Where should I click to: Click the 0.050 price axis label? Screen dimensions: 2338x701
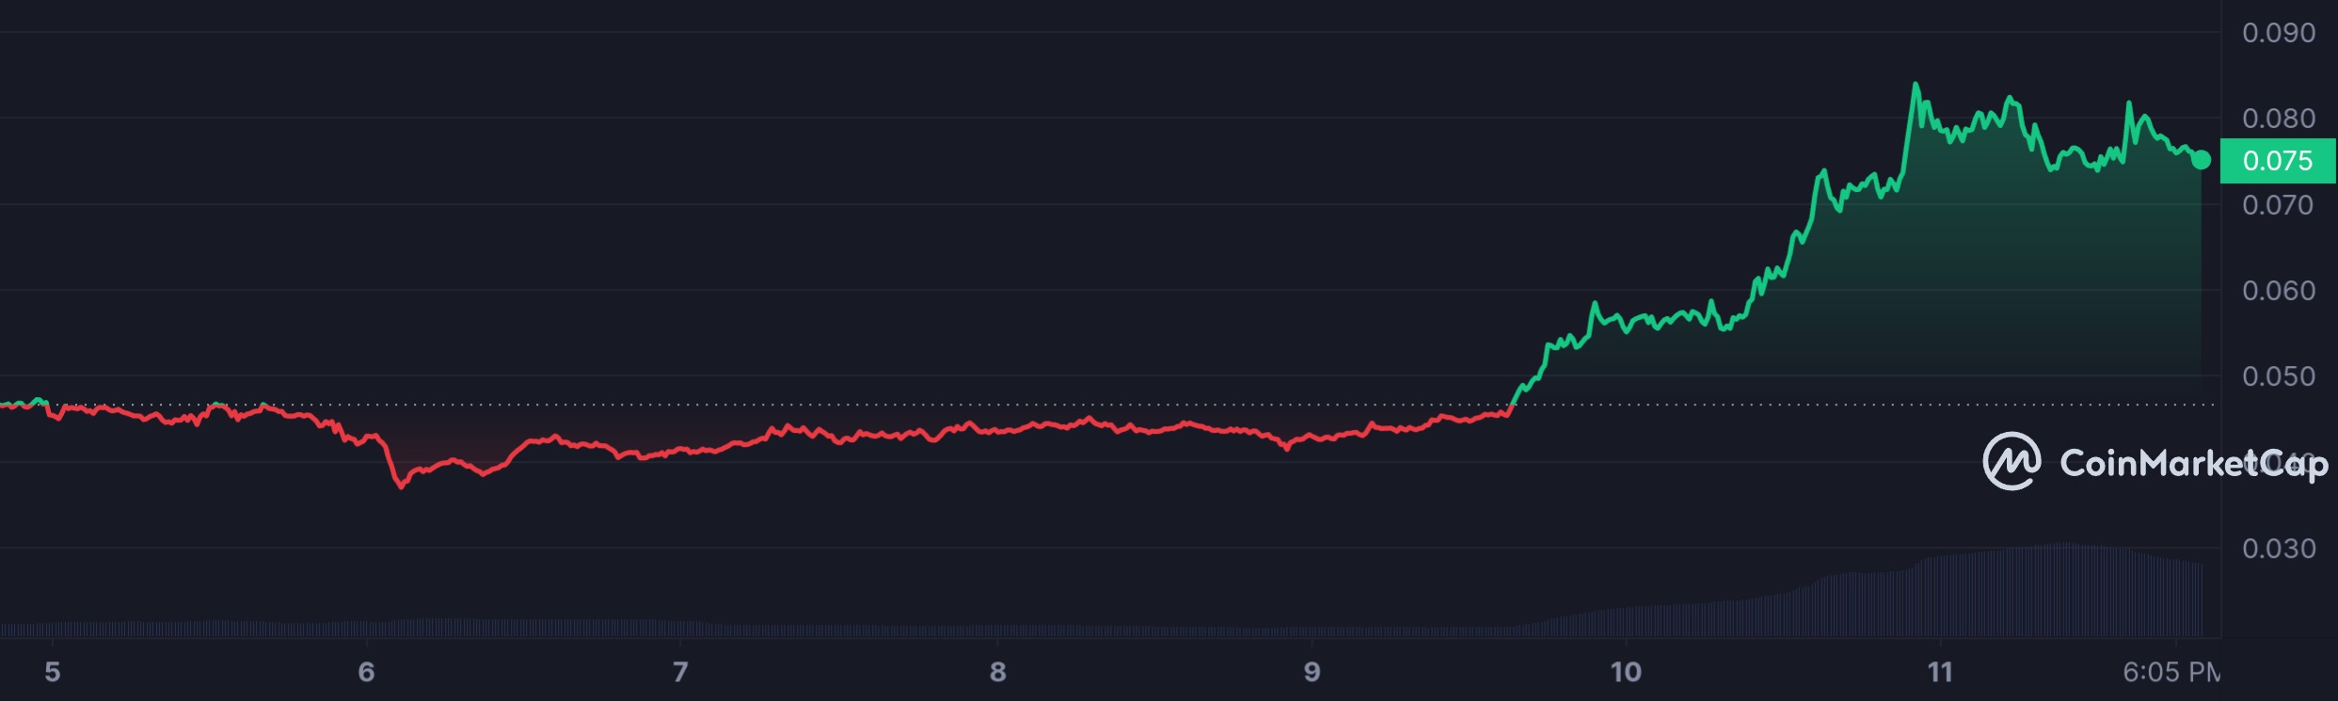(x=2278, y=376)
